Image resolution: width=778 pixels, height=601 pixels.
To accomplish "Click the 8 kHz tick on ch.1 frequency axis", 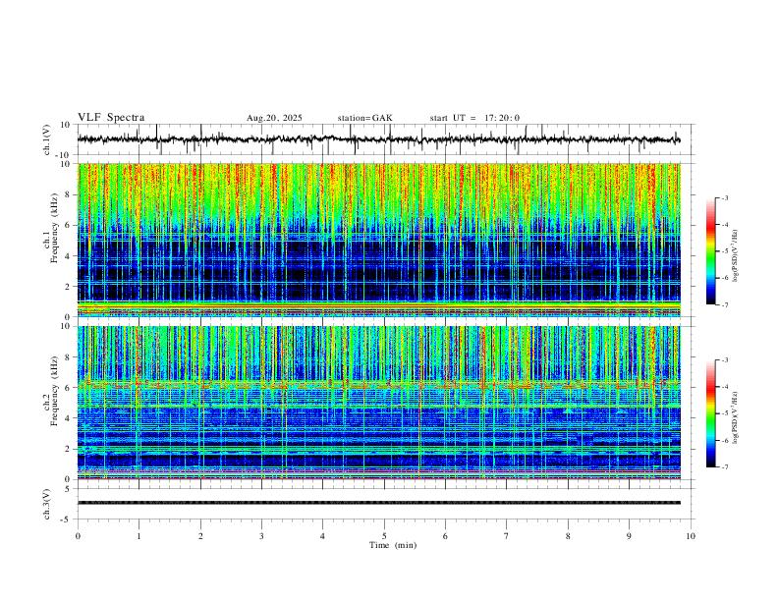I will [x=68, y=194].
